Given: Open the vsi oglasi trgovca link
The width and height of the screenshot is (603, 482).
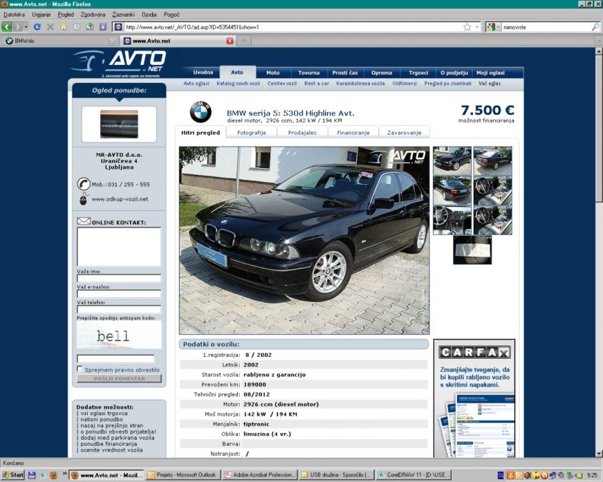Looking at the screenshot, I should point(104,413).
